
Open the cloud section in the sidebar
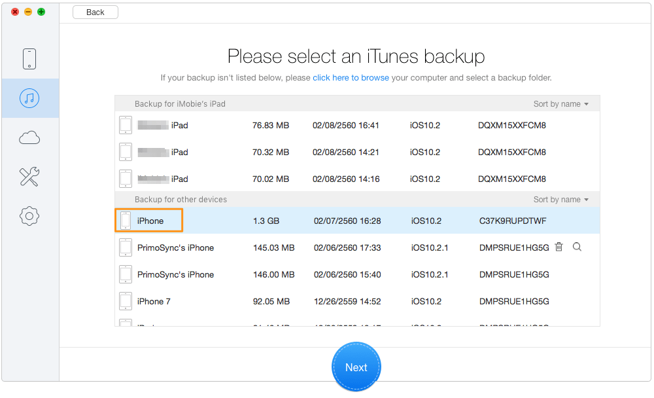pyautogui.click(x=29, y=137)
